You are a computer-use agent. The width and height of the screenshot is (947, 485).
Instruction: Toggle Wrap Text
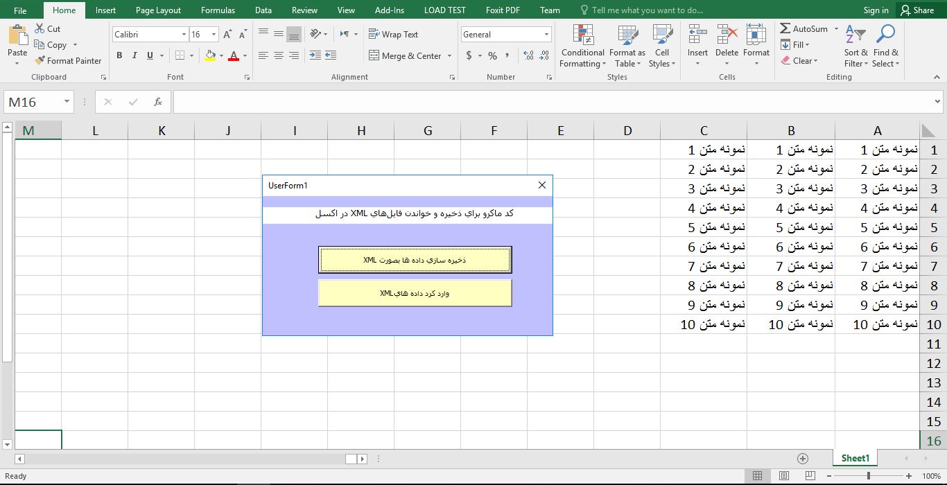click(393, 34)
